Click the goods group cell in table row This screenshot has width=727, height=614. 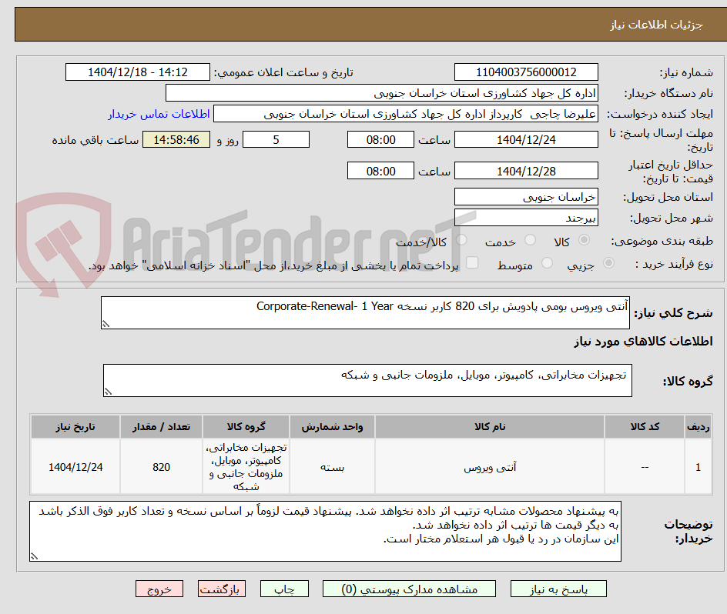[x=246, y=467]
